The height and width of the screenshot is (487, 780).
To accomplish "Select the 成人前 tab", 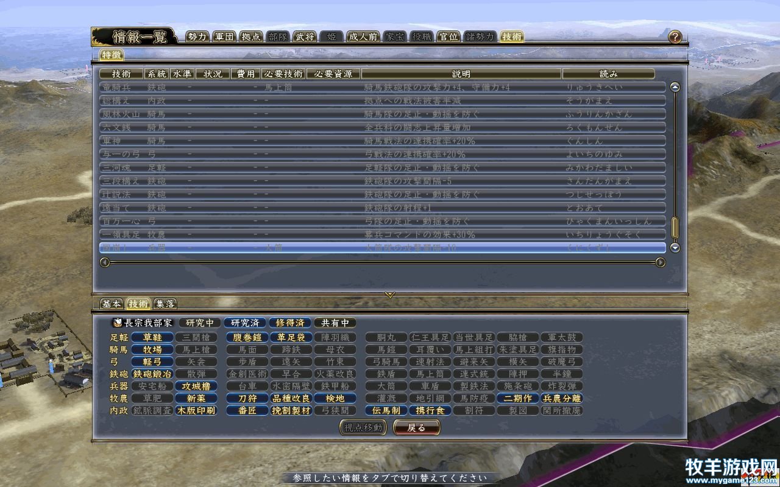I will pos(363,37).
